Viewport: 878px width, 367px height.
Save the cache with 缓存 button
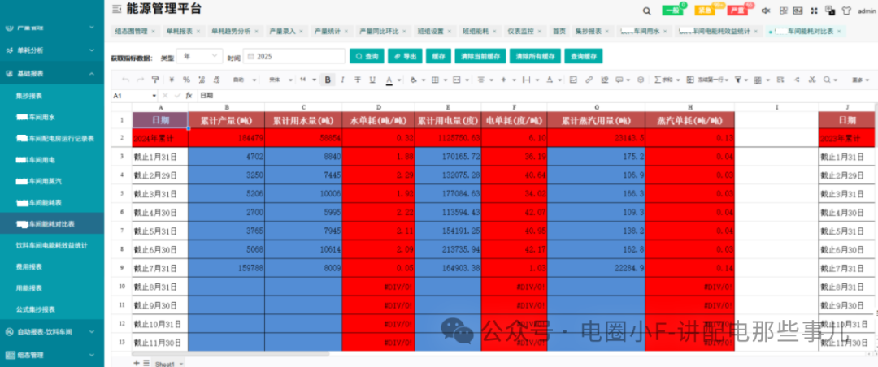coord(438,56)
